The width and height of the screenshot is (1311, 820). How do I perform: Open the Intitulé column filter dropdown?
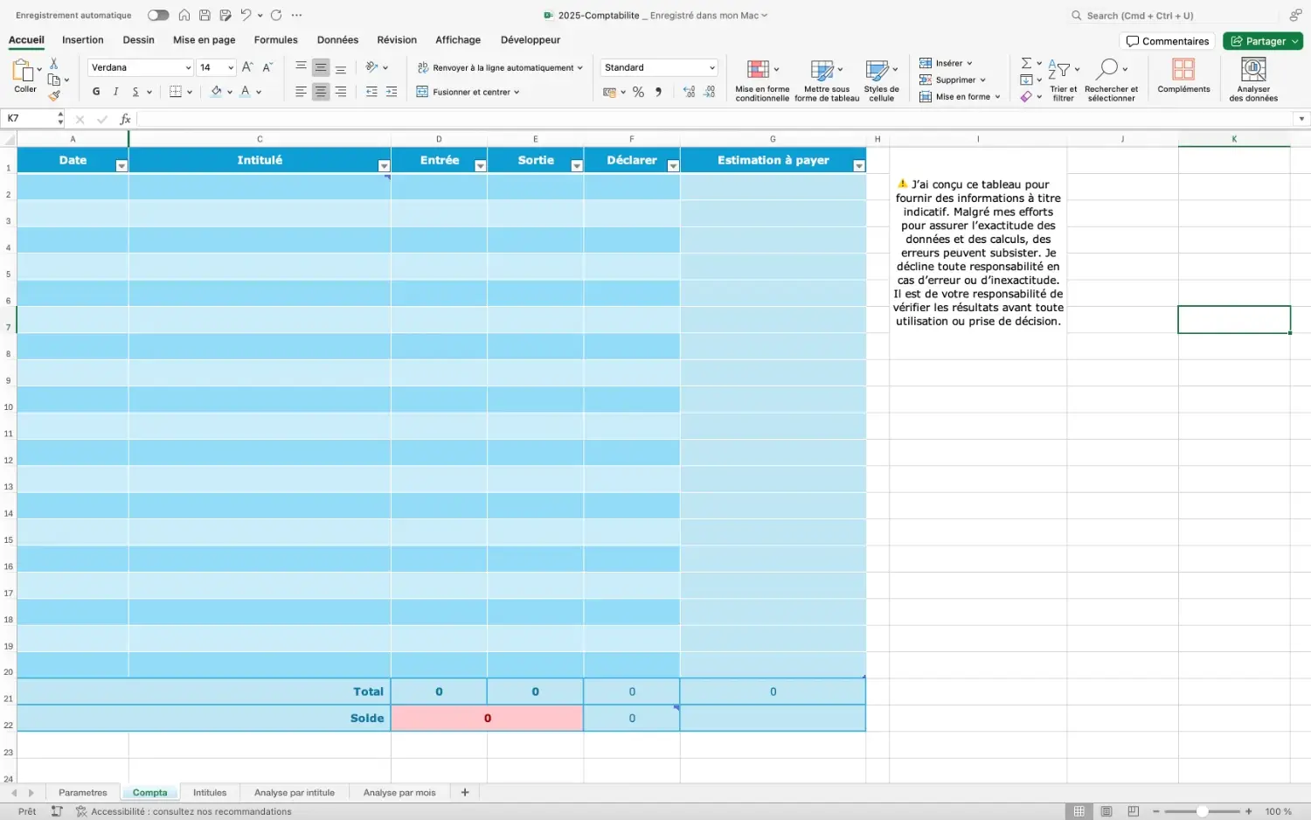(384, 166)
